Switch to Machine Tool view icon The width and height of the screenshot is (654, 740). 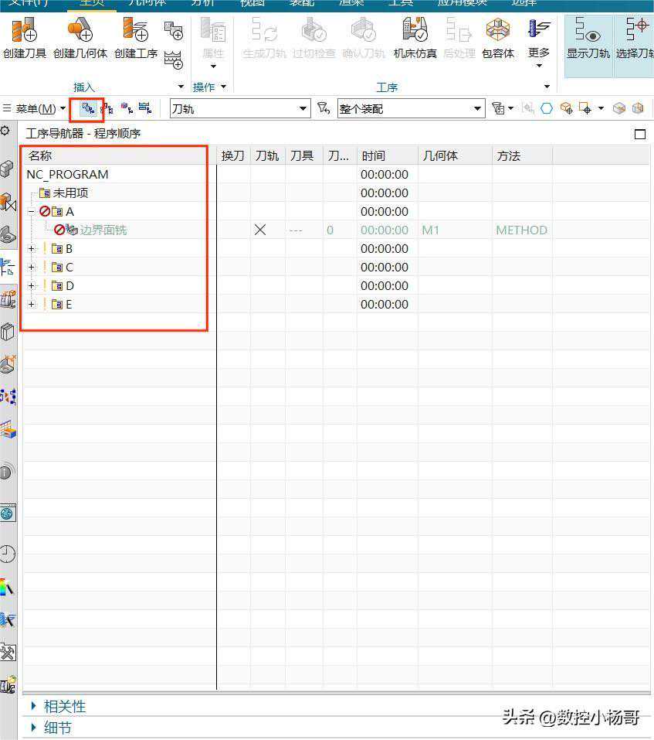(107, 109)
